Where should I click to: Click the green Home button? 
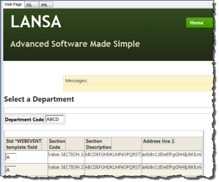pos(199,23)
